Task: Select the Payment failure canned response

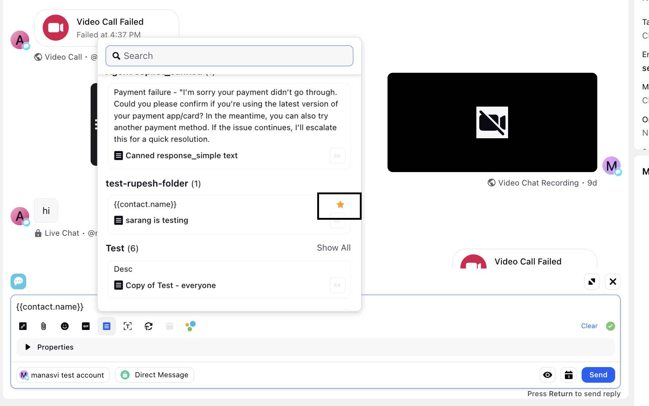Action: point(229,126)
